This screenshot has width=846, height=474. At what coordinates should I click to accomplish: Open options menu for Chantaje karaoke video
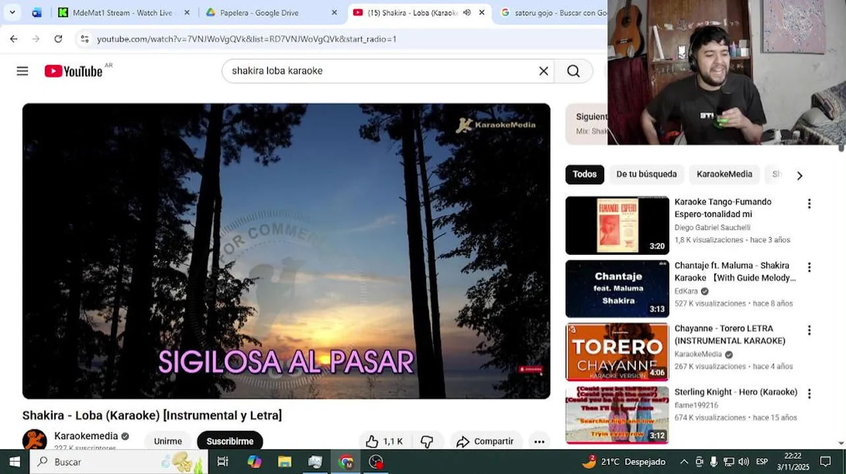(809, 267)
